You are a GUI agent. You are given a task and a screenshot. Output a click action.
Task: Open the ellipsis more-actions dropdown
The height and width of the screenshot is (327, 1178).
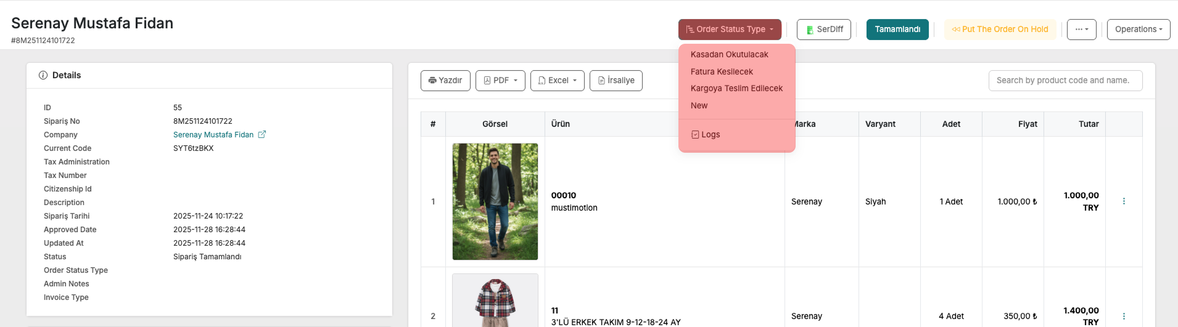click(x=1081, y=30)
